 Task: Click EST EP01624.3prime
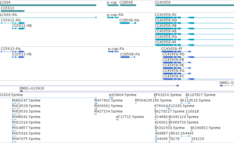pyautogui.click(x=167, y=95)
